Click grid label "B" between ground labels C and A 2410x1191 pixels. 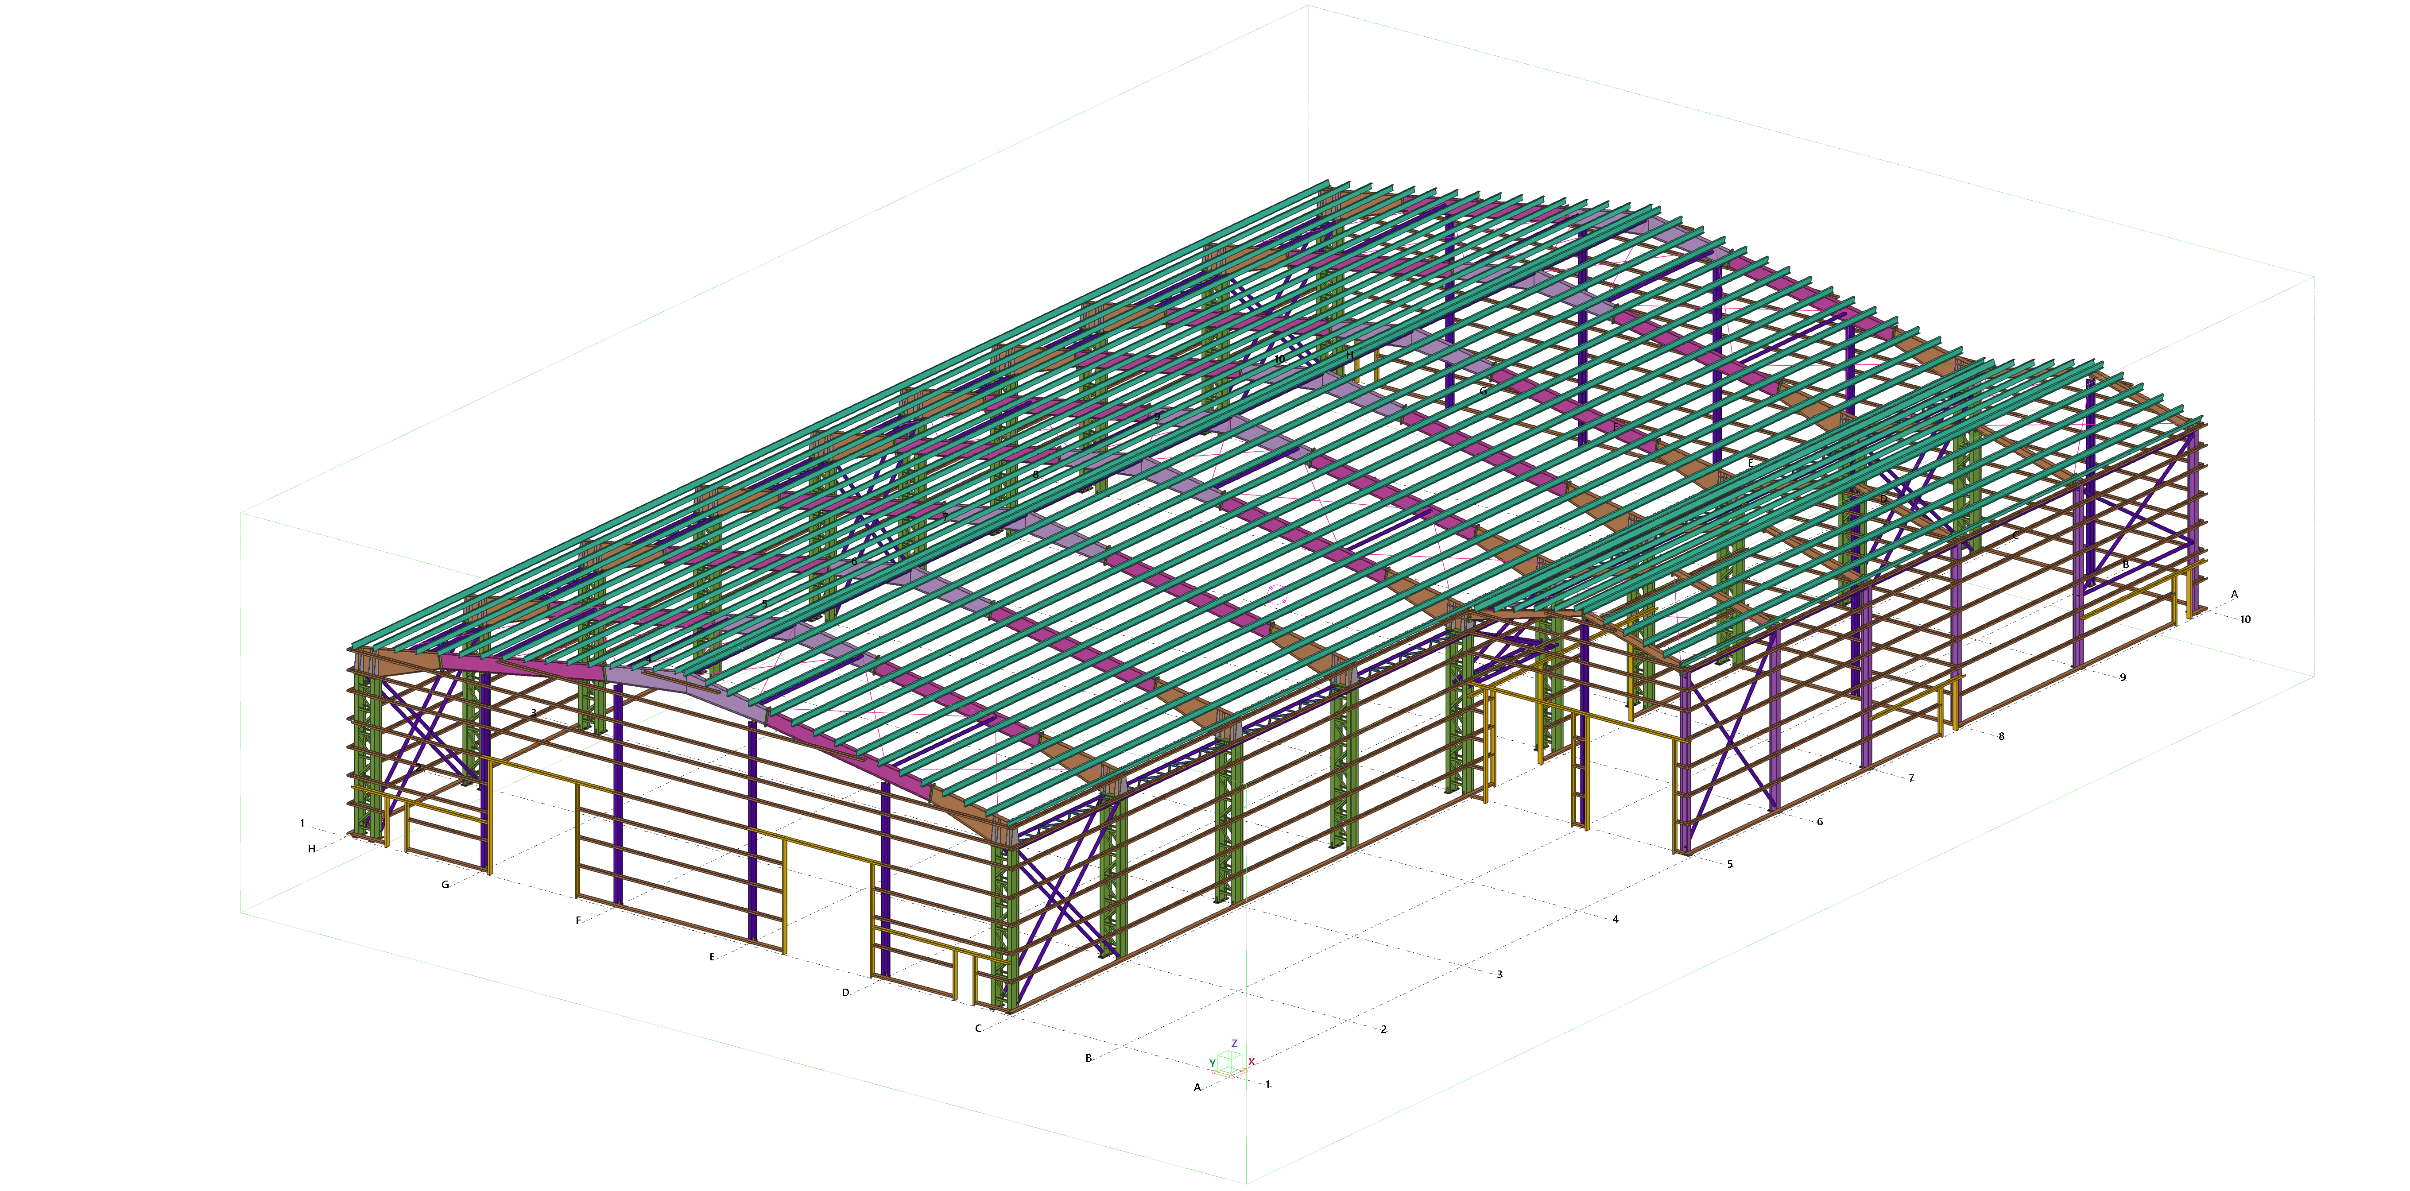tap(1088, 1058)
